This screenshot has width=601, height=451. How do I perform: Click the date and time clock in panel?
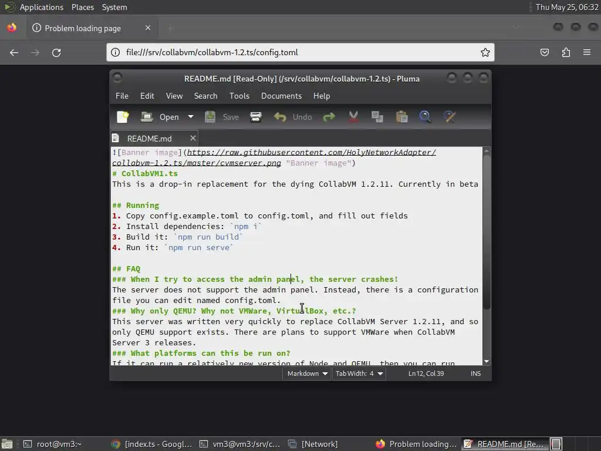pyautogui.click(x=567, y=7)
